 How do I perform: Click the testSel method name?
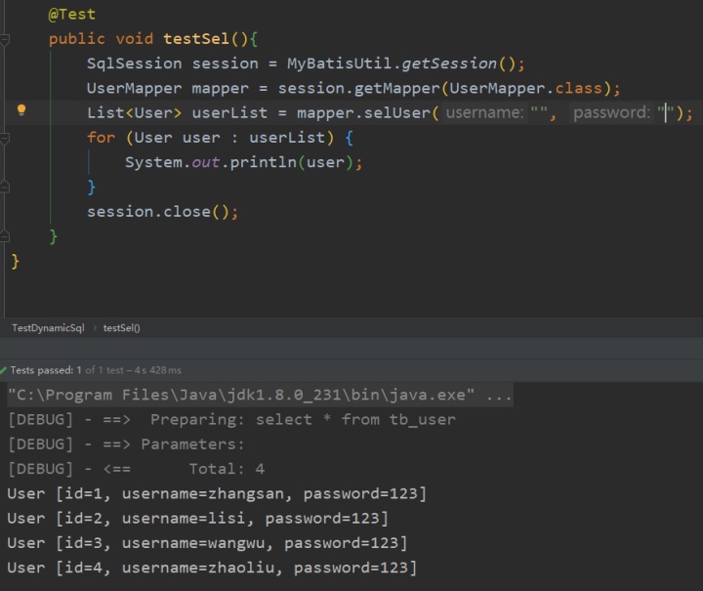point(196,39)
